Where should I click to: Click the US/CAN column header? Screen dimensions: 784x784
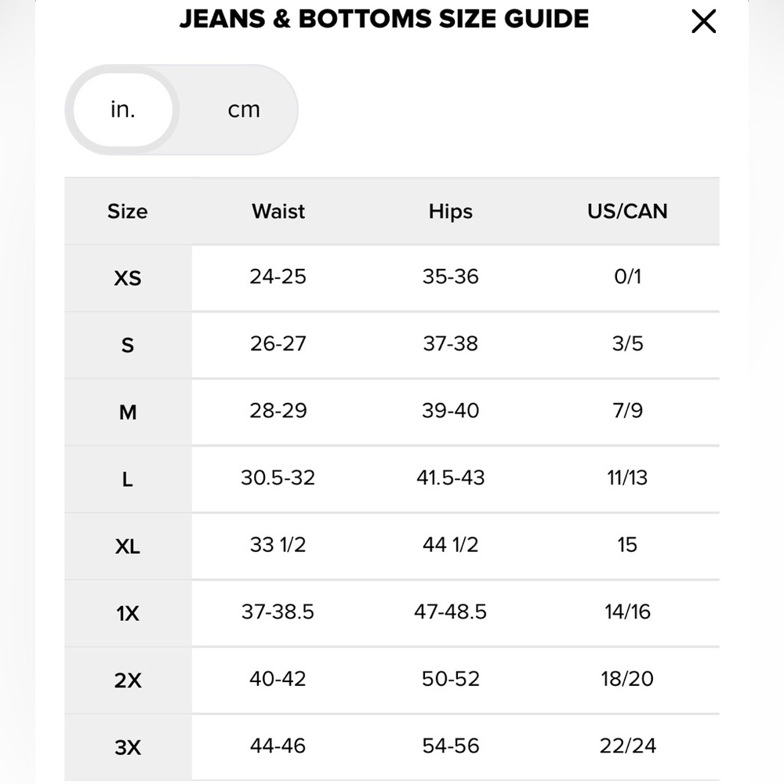coord(627,212)
